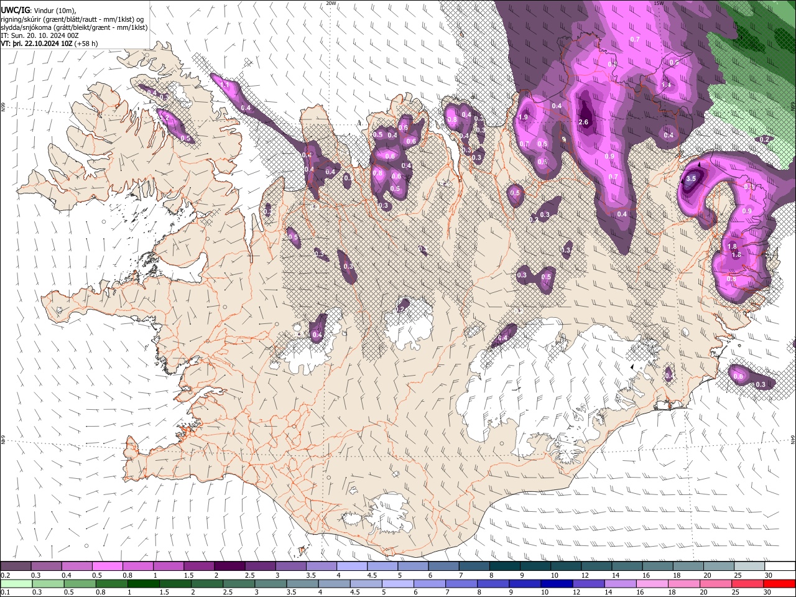Pick the darkest purple snow swatch starting at 2
This screenshot has width=796, height=597.
tap(229, 567)
